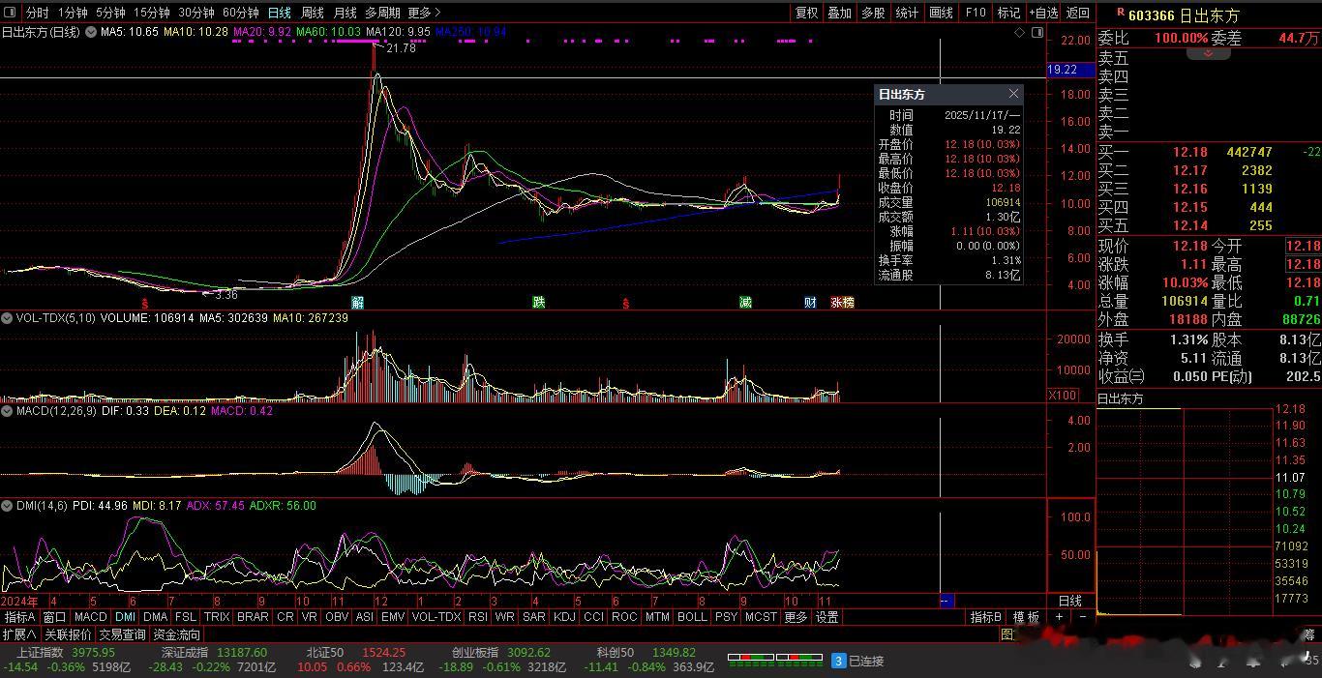Click the 涨榜 marker icon

[842, 303]
